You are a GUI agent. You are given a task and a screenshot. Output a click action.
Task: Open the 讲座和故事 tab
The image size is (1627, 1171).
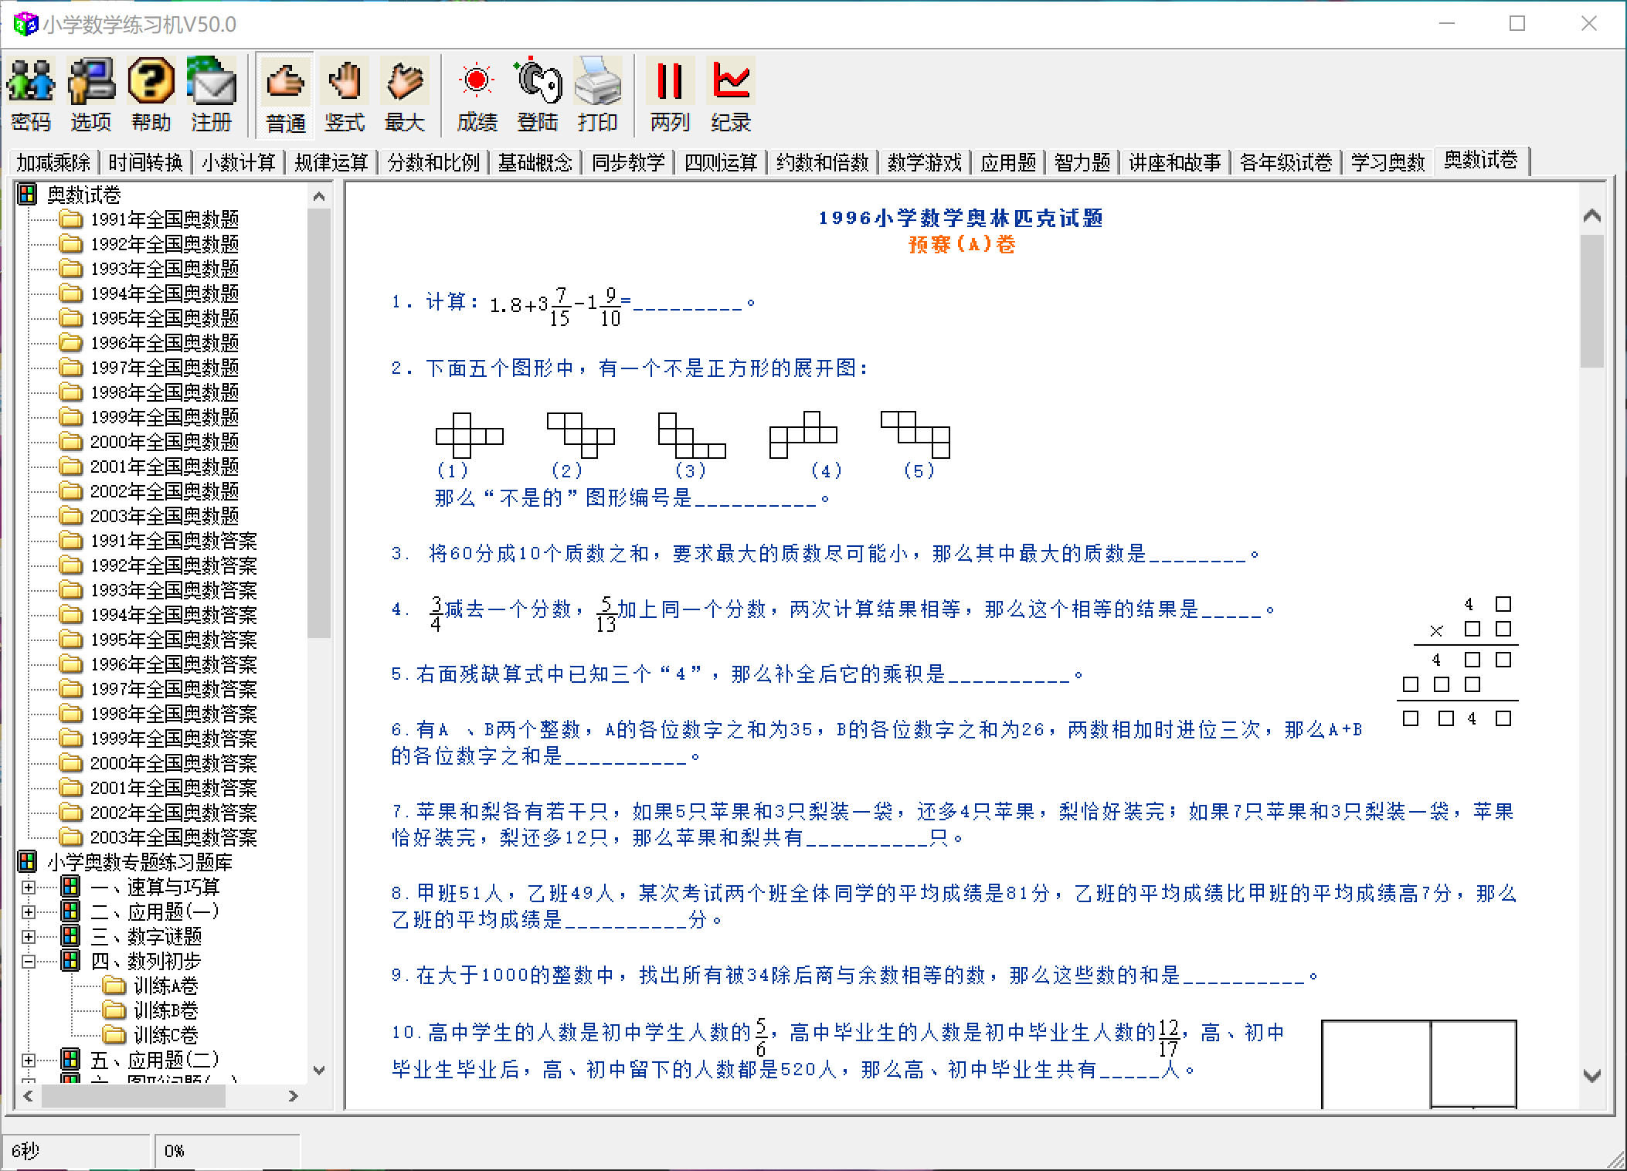1174,162
